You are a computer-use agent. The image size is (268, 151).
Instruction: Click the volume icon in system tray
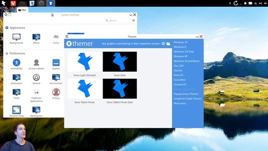click(260, 3)
